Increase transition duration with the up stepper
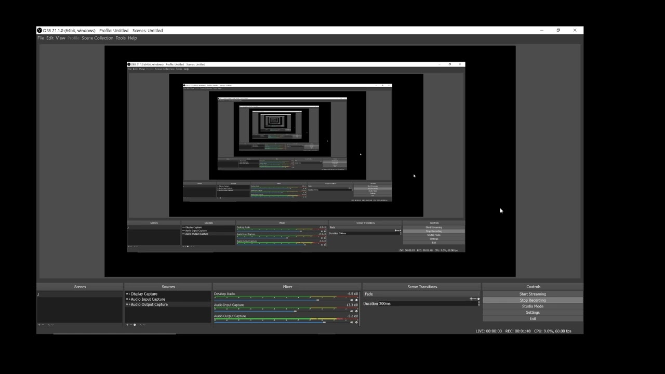Screen dimensions: 665x374 pyautogui.click(x=478, y=302)
